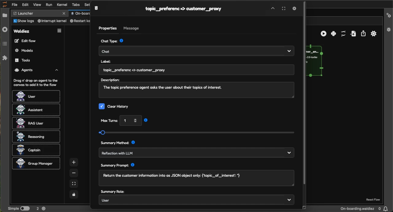This screenshot has height=212, width=393.
Task: Click the Max Turns slider handle
Action: tap(103, 132)
